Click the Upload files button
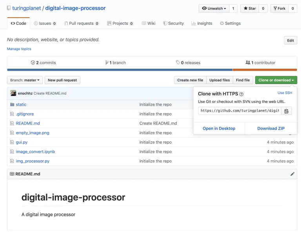The image size is (301, 232). [x=219, y=80]
